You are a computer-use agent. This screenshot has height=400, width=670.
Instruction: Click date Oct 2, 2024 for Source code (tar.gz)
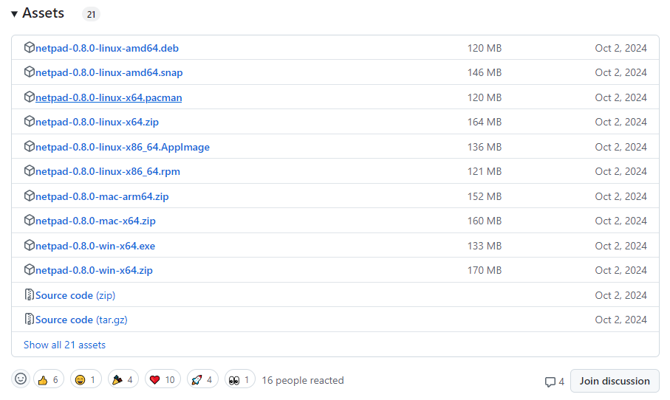(x=621, y=320)
